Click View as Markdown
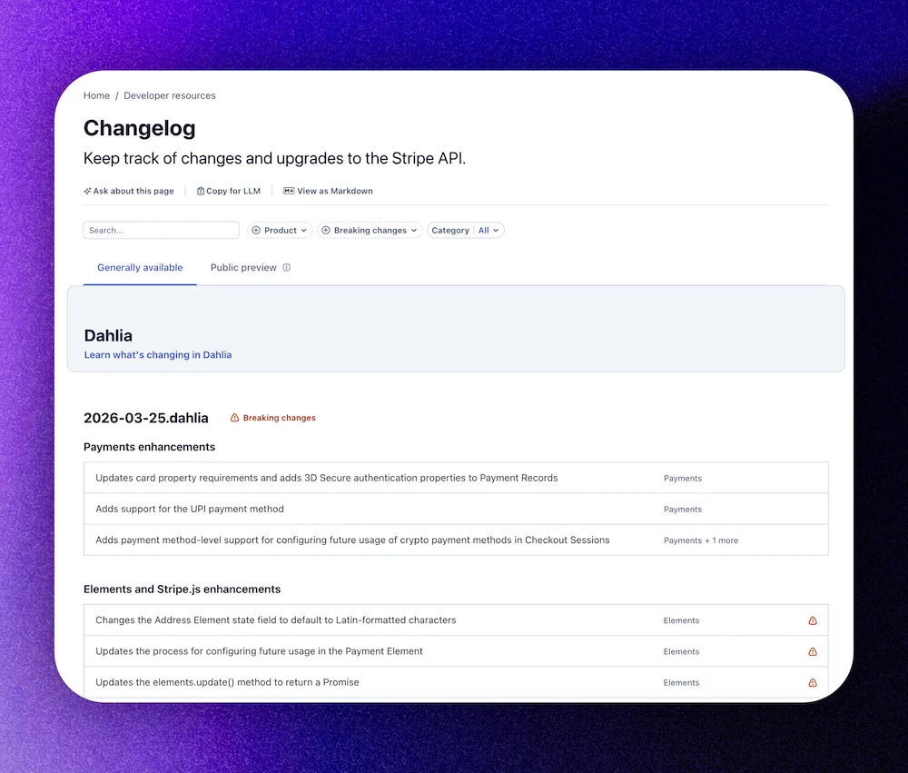 click(328, 191)
